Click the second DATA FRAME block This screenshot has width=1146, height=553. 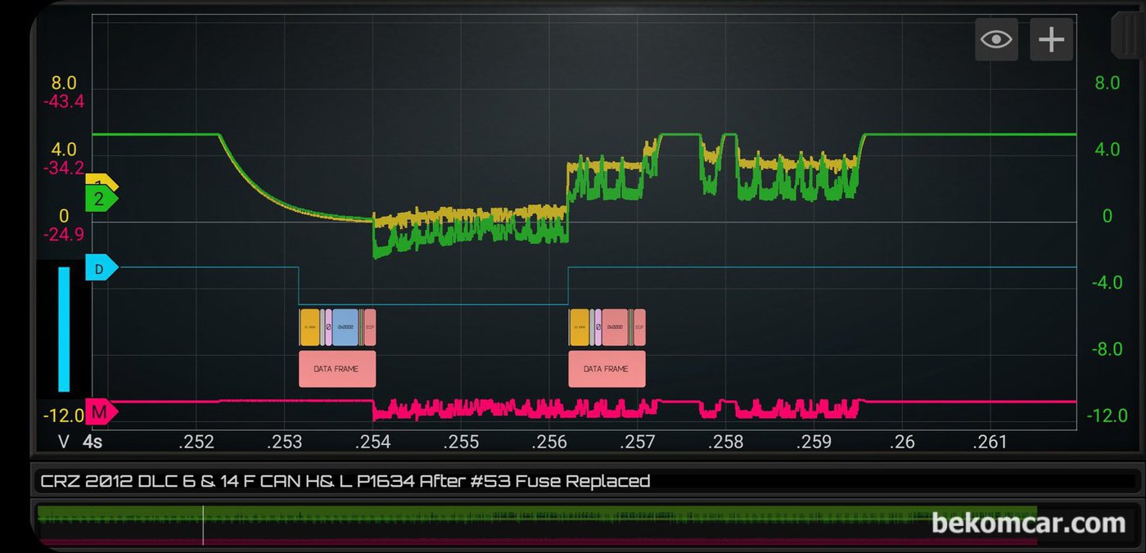click(x=607, y=369)
